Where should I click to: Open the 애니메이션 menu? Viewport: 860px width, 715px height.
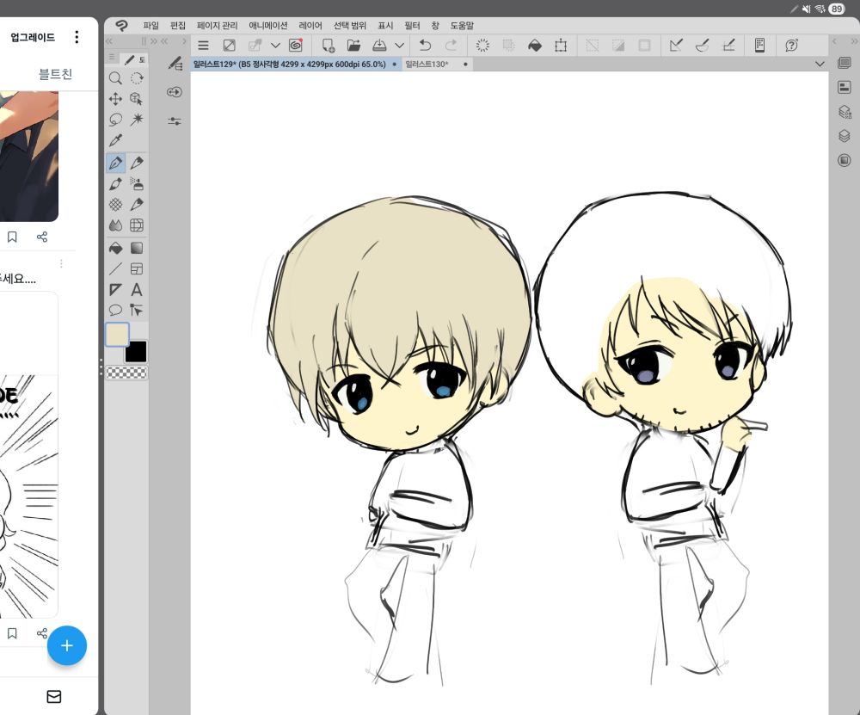(x=268, y=26)
